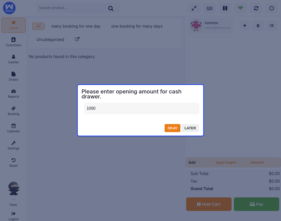Open the barcode scanner icon
The width and height of the screenshot is (281, 221).
(x=272, y=26)
